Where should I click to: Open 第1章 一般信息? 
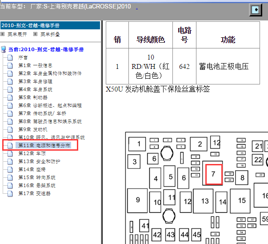coord(35,65)
